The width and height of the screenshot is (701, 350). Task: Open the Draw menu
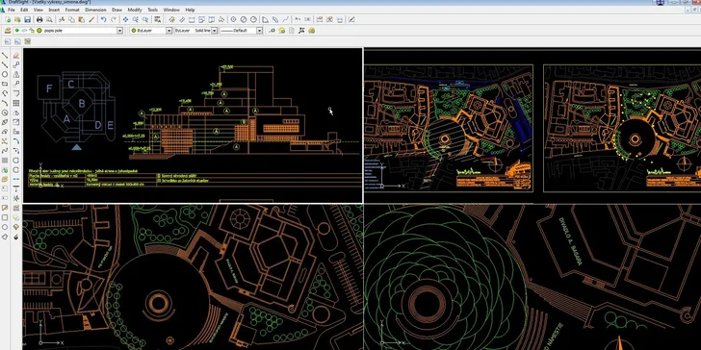click(x=117, y=10)
